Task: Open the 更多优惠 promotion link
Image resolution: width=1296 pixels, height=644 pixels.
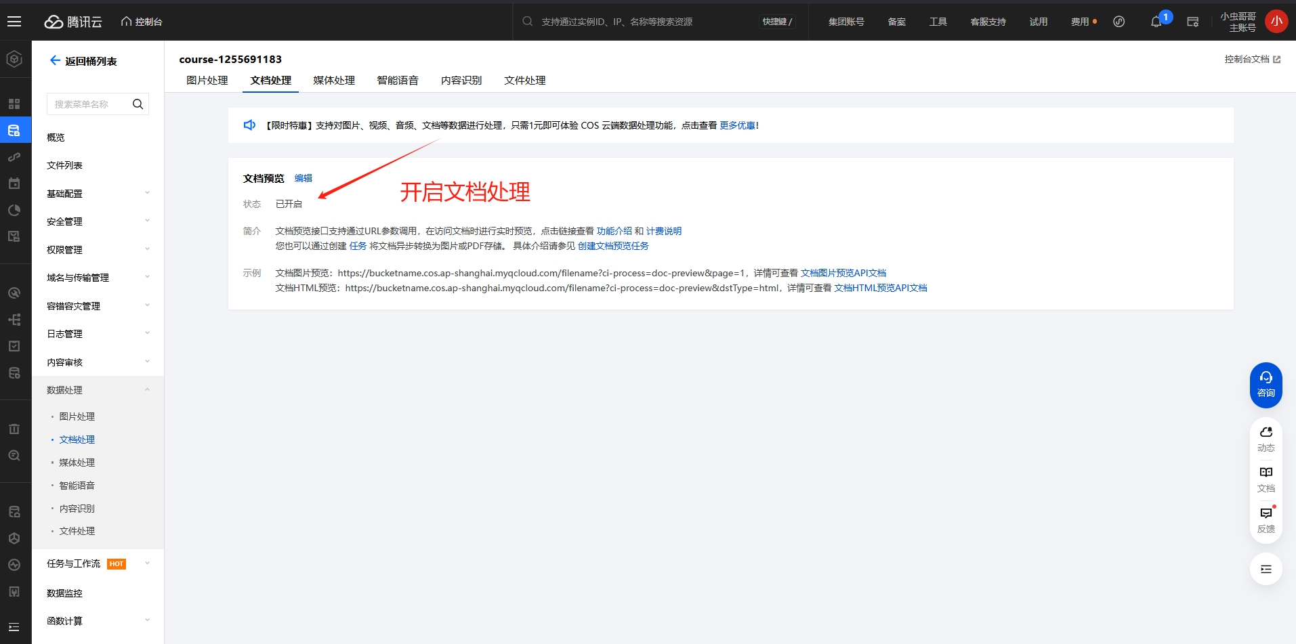Action: [x=737, y=125]
